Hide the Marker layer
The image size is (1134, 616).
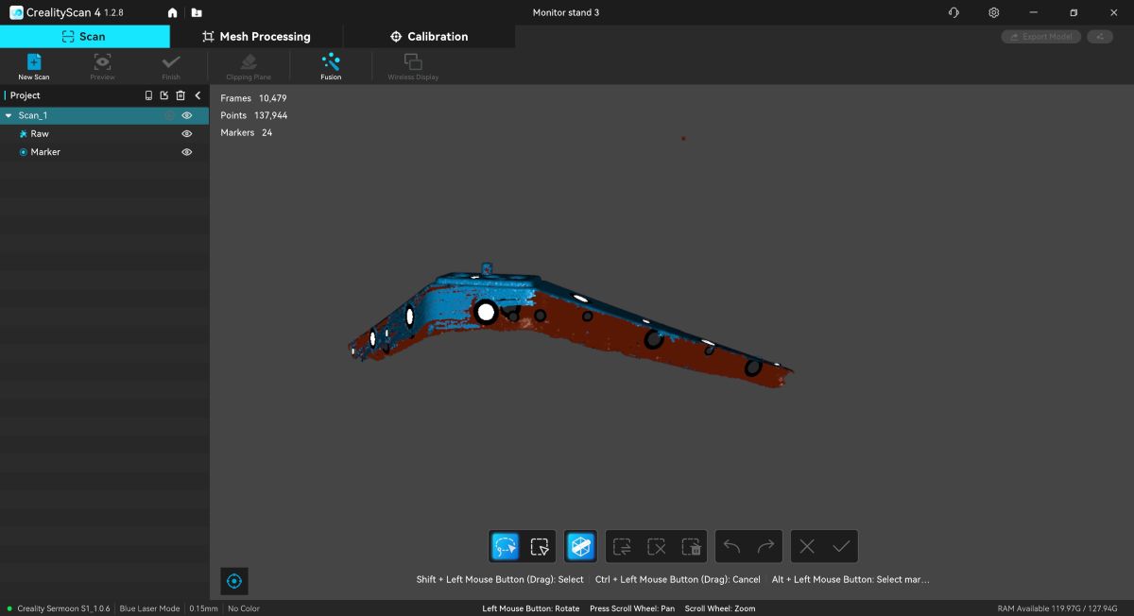click(x=187, y=152)
